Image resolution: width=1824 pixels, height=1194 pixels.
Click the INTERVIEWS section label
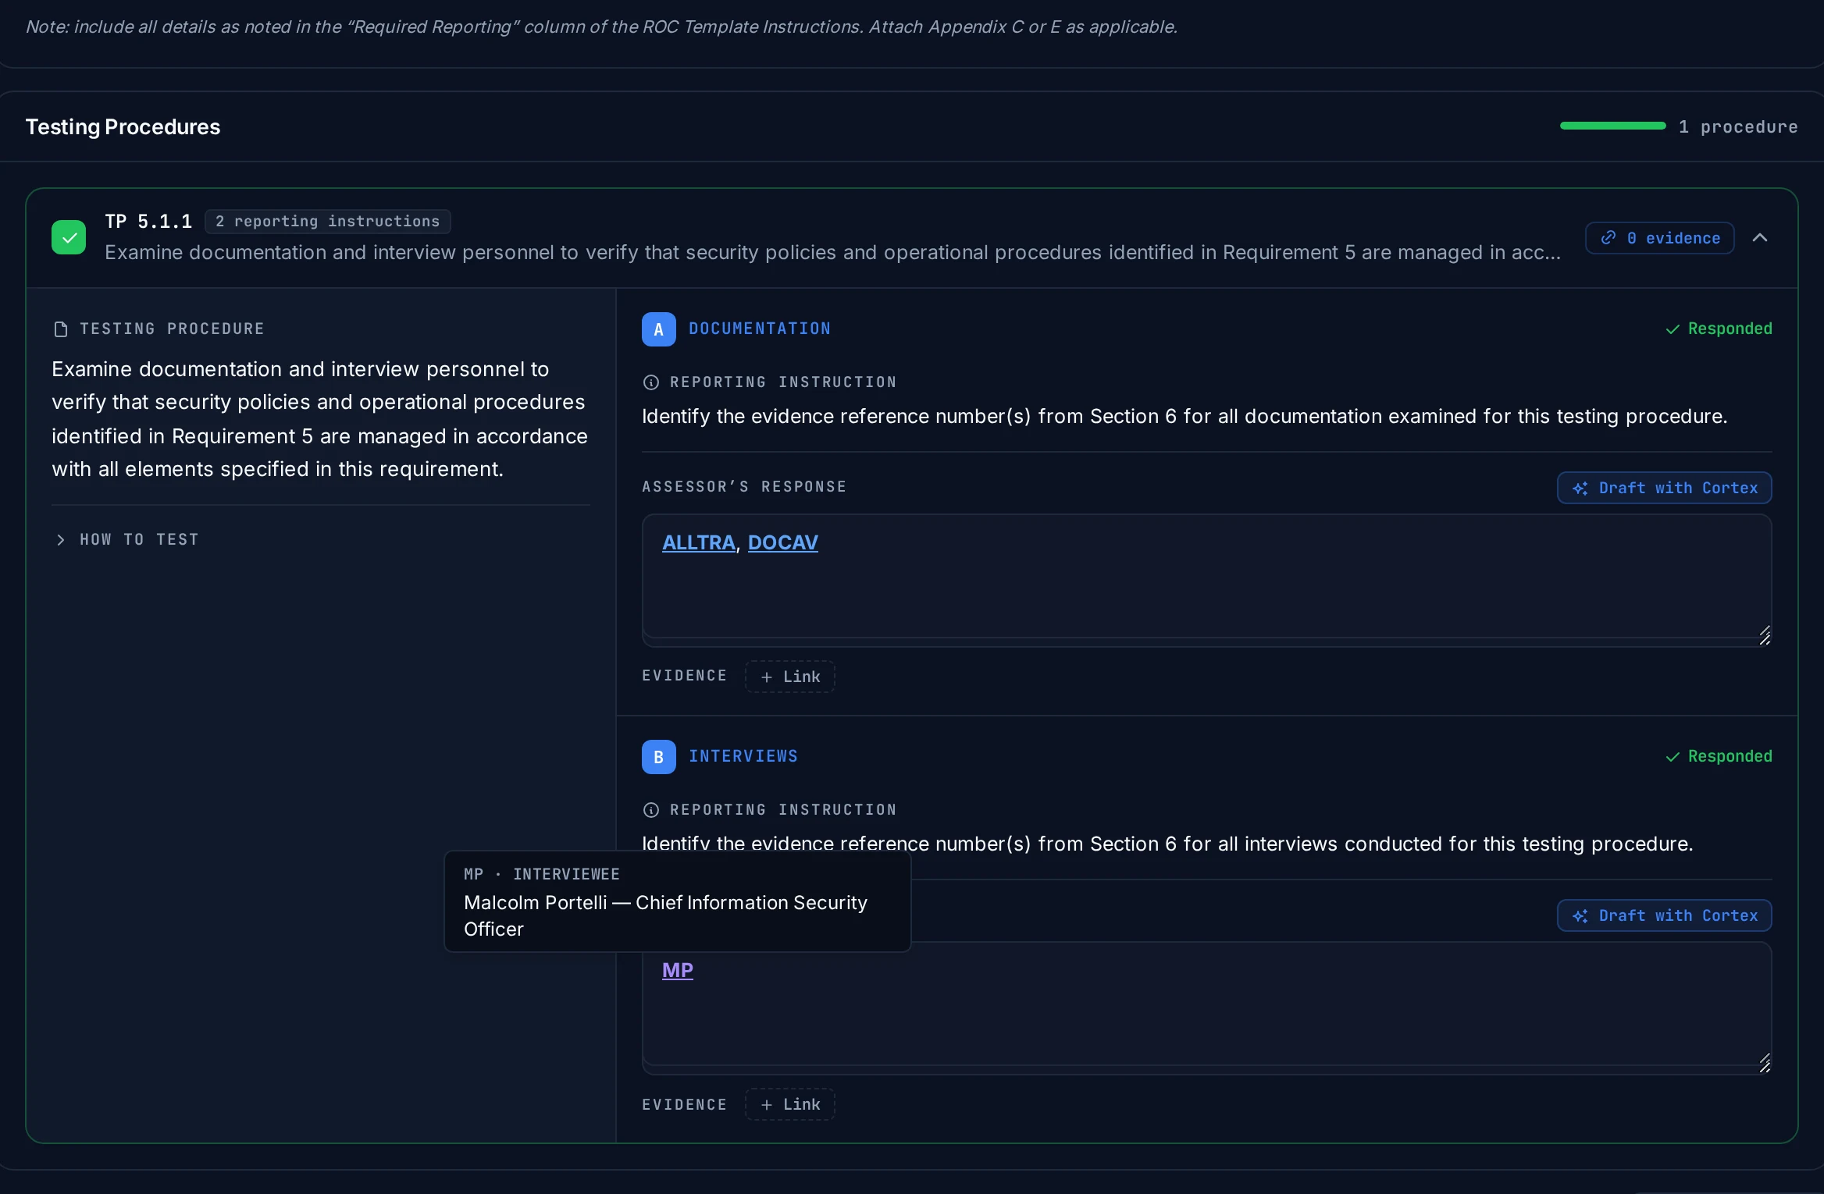pyautogui.click(x=743, y=756)
